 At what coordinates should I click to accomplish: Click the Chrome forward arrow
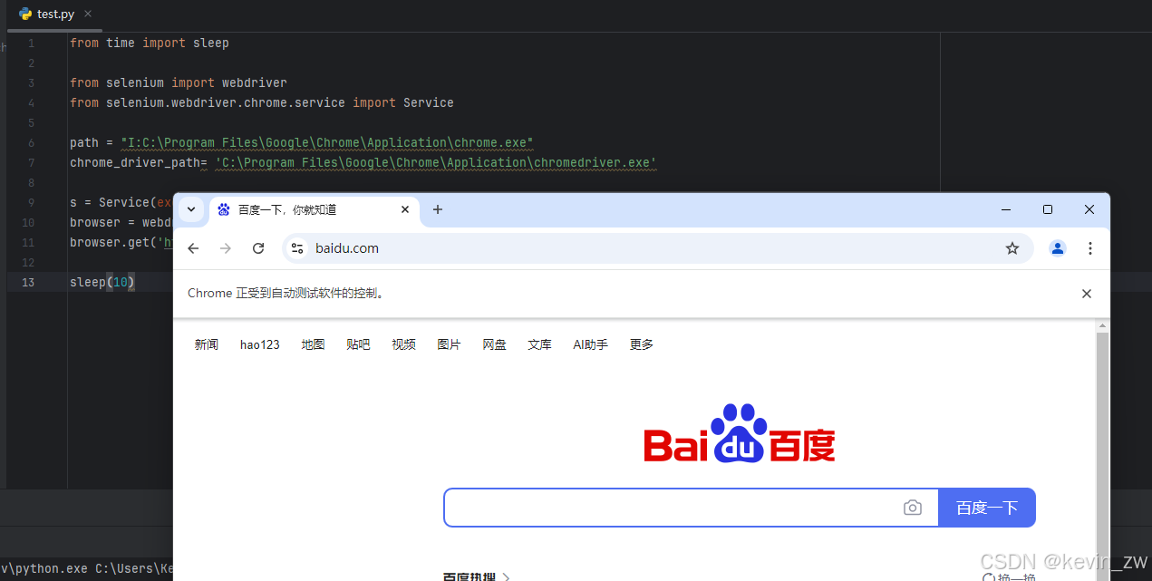[226, 248]
